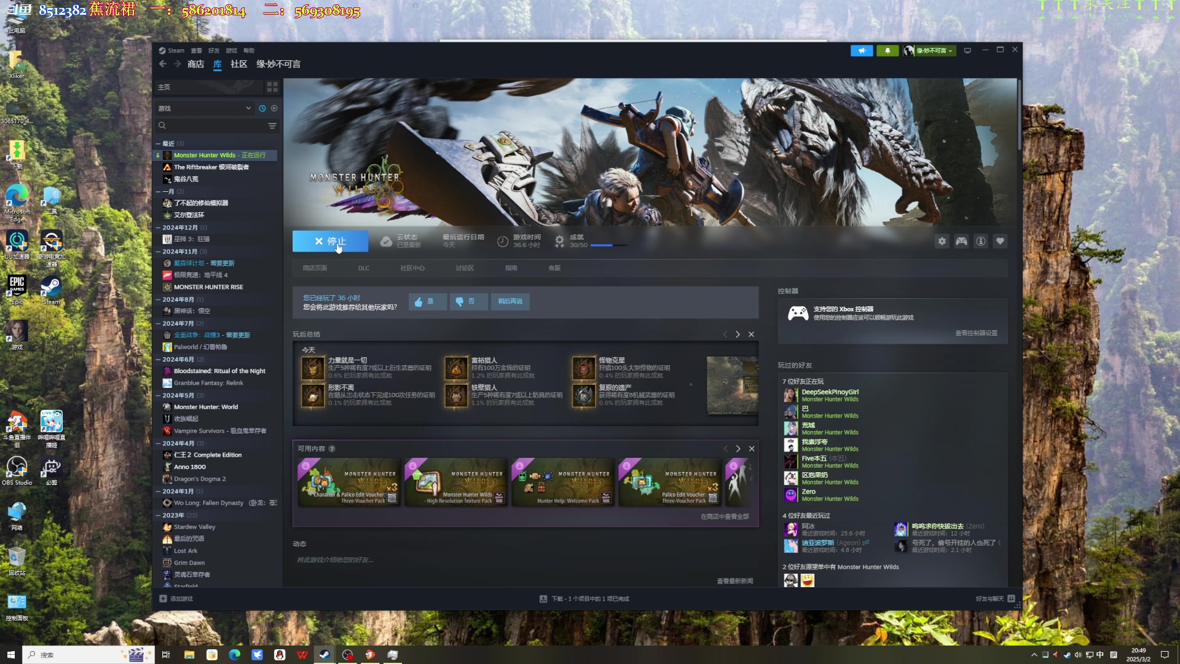Click the 稍后再说 button
This screenshot has height=664, width=1180.
tap(510, 301)
